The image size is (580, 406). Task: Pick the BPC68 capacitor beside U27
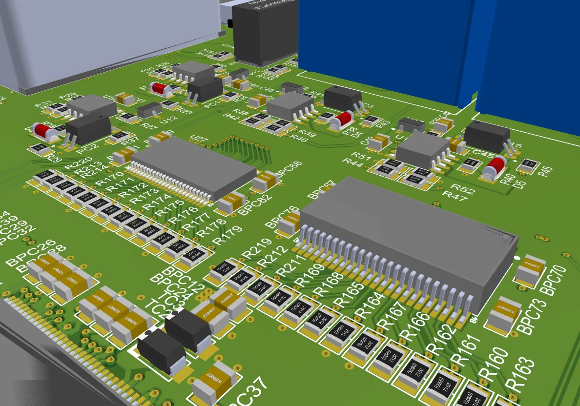click(x=265, y=180)
